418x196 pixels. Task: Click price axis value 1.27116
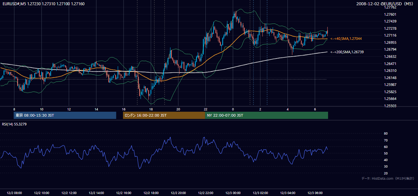pos(391,35)
